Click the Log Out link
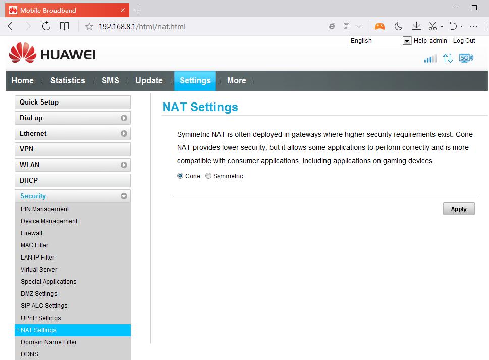The width and height of the screenshot is (489, 360). click(x=464, y=41)
